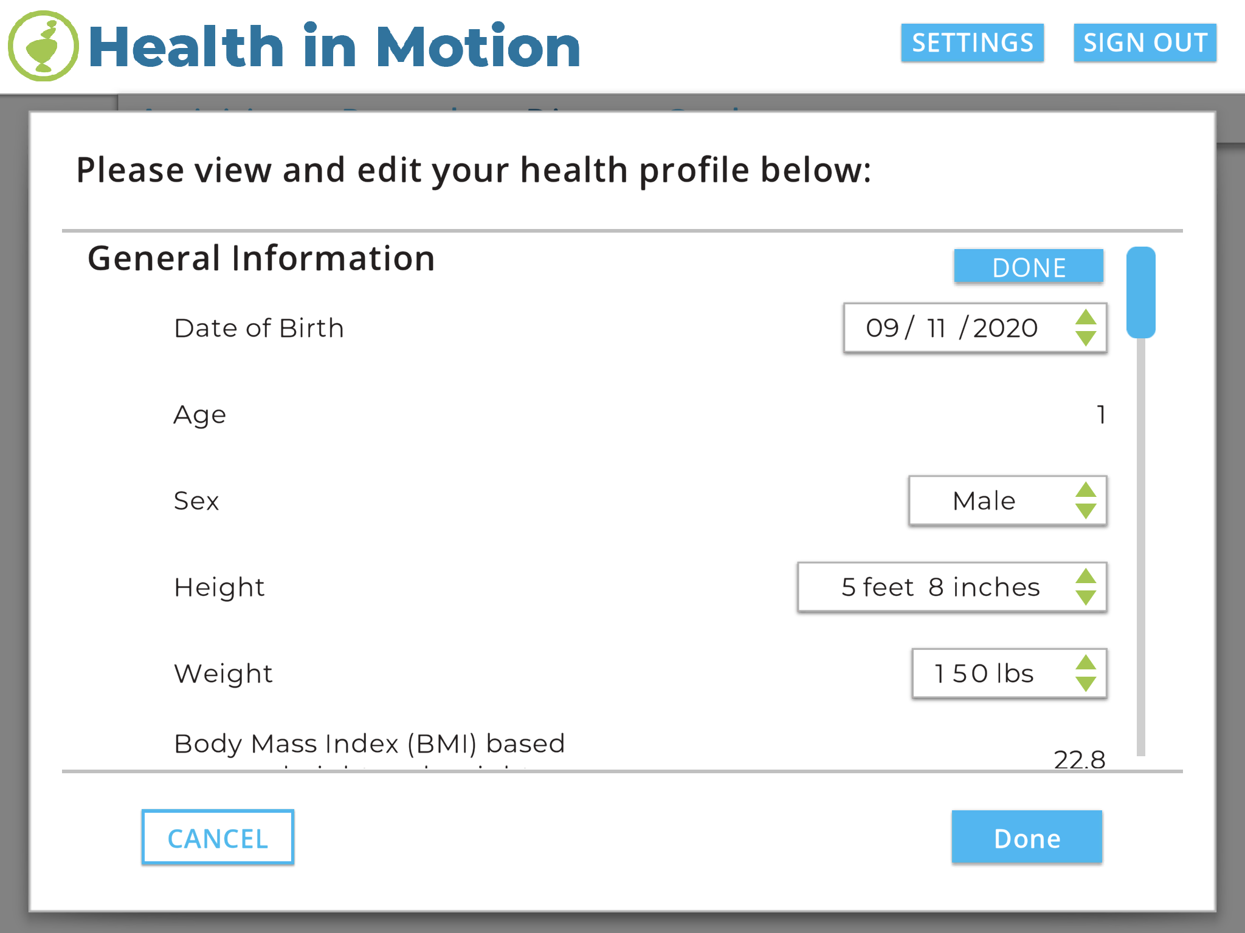Click the Sex field down arrow
The height and width of the screenshot is (933, 1245).
pyautogui.click(x=1085, y=511)
